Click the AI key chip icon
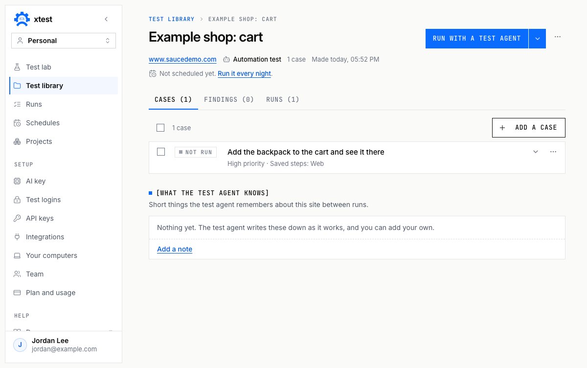 point(17,181)
